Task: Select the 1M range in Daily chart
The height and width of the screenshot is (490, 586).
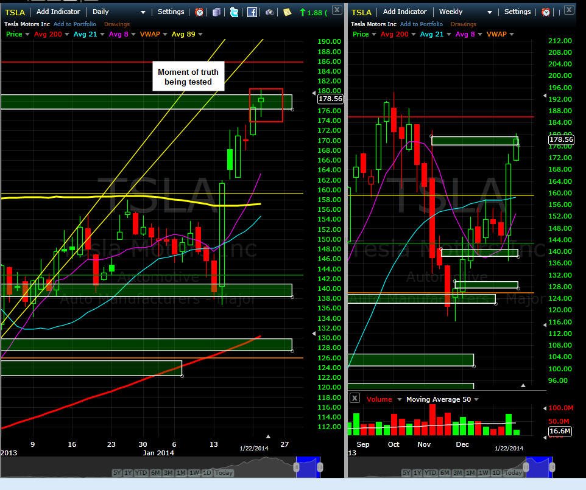Action: tap(181, 473)
